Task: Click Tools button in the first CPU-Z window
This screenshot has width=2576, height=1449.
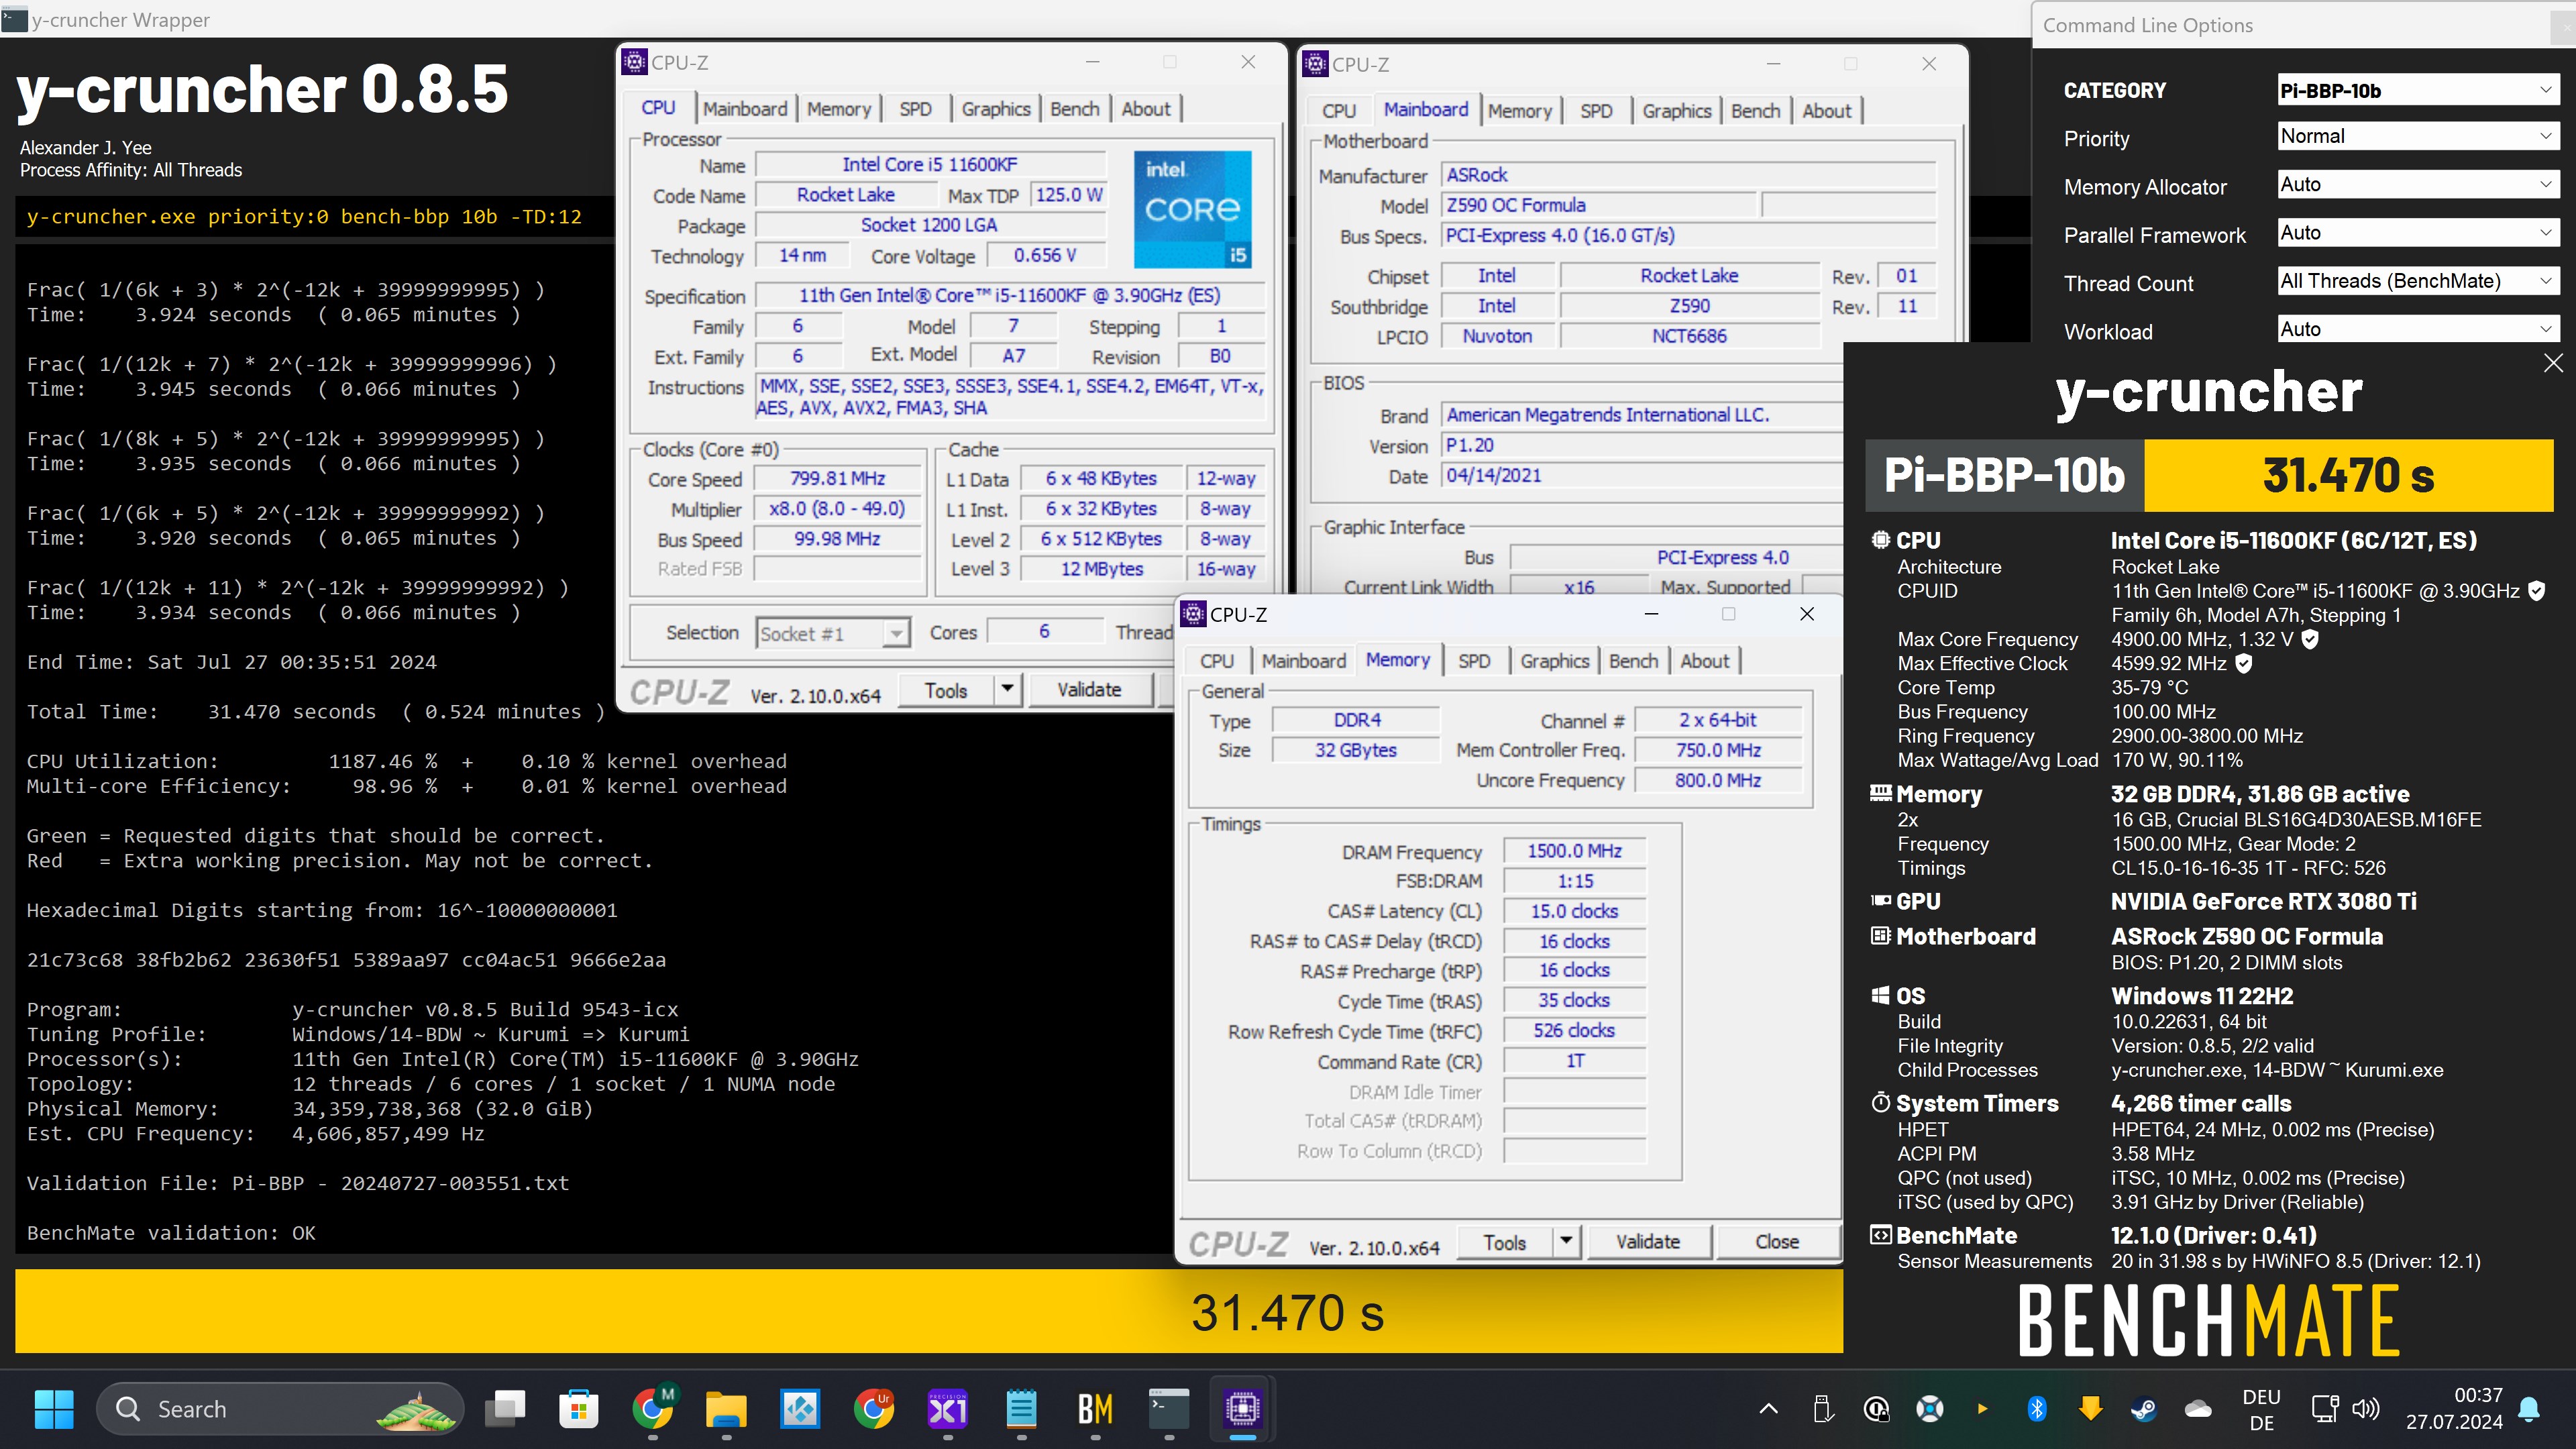Action: pyautogui.click(x=946, y=690)
